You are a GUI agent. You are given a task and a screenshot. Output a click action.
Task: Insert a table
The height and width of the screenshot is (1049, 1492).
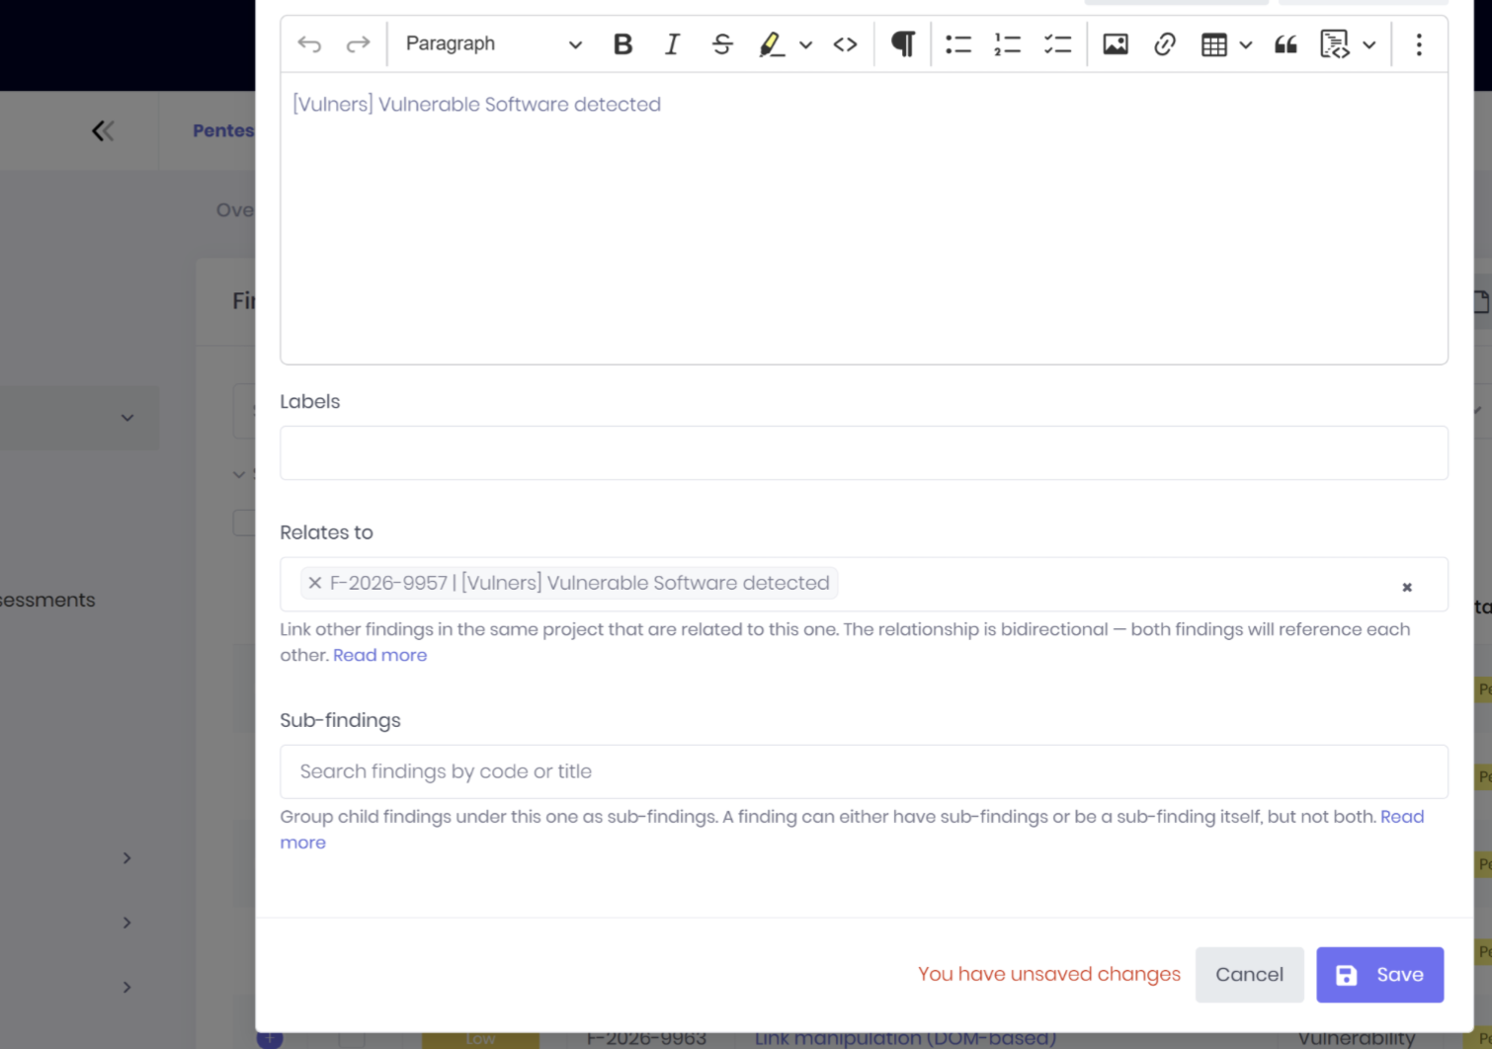point(1214,44)
